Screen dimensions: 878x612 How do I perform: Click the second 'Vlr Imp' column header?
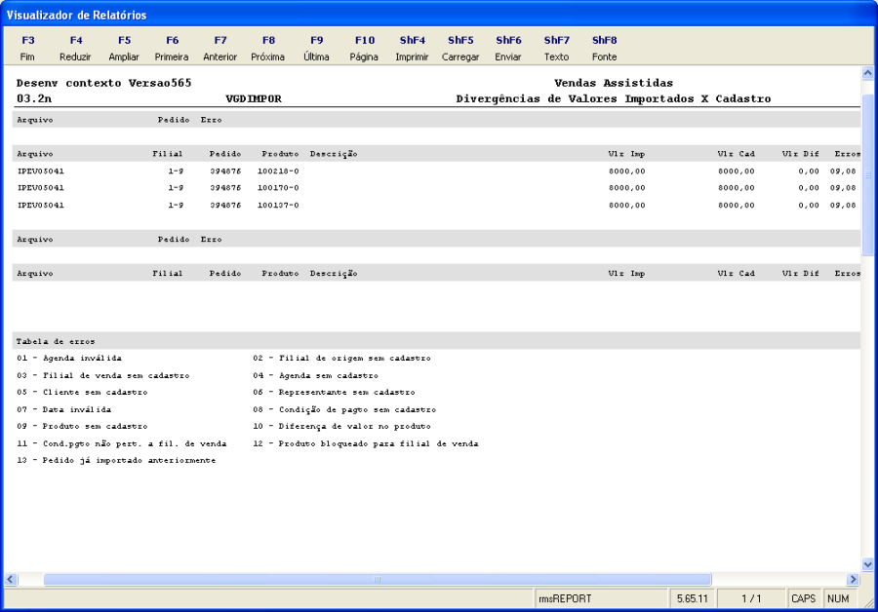626,274
